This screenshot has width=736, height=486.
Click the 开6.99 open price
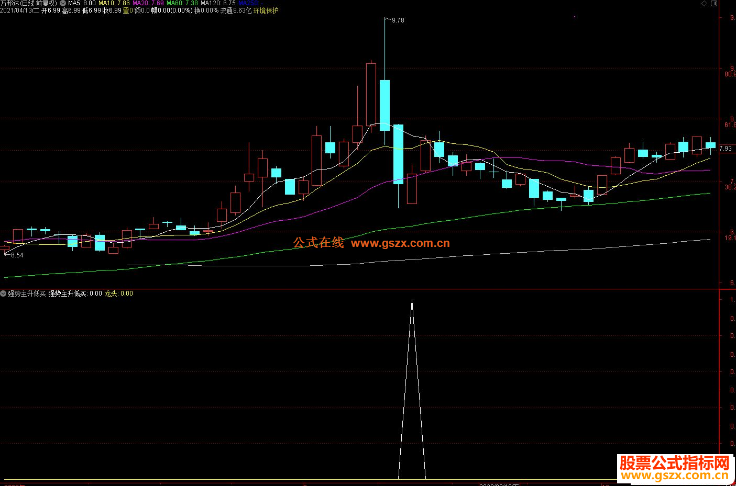[x=50, y=10]
